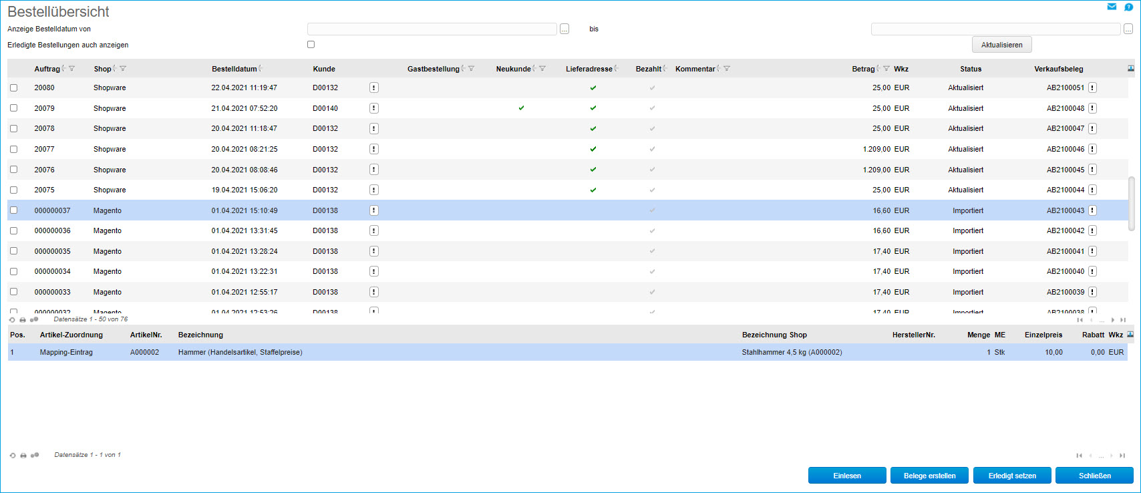Screen dimensions: 1141x493
Task: Tick the checkbox for order 20077
Action: (x=13, y=149)
